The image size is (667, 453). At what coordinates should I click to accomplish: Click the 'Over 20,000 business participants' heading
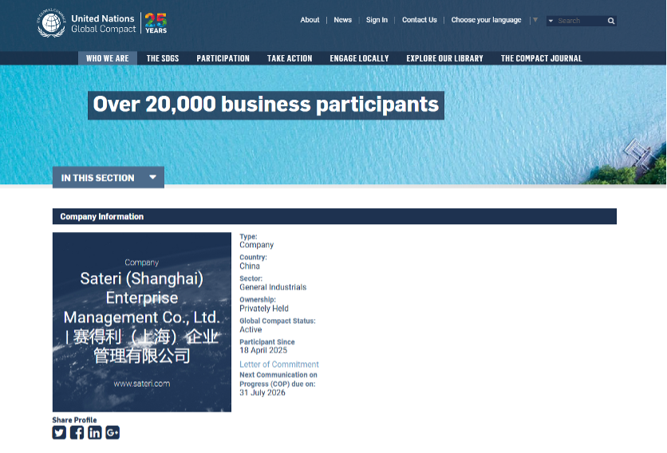point(266,105)
